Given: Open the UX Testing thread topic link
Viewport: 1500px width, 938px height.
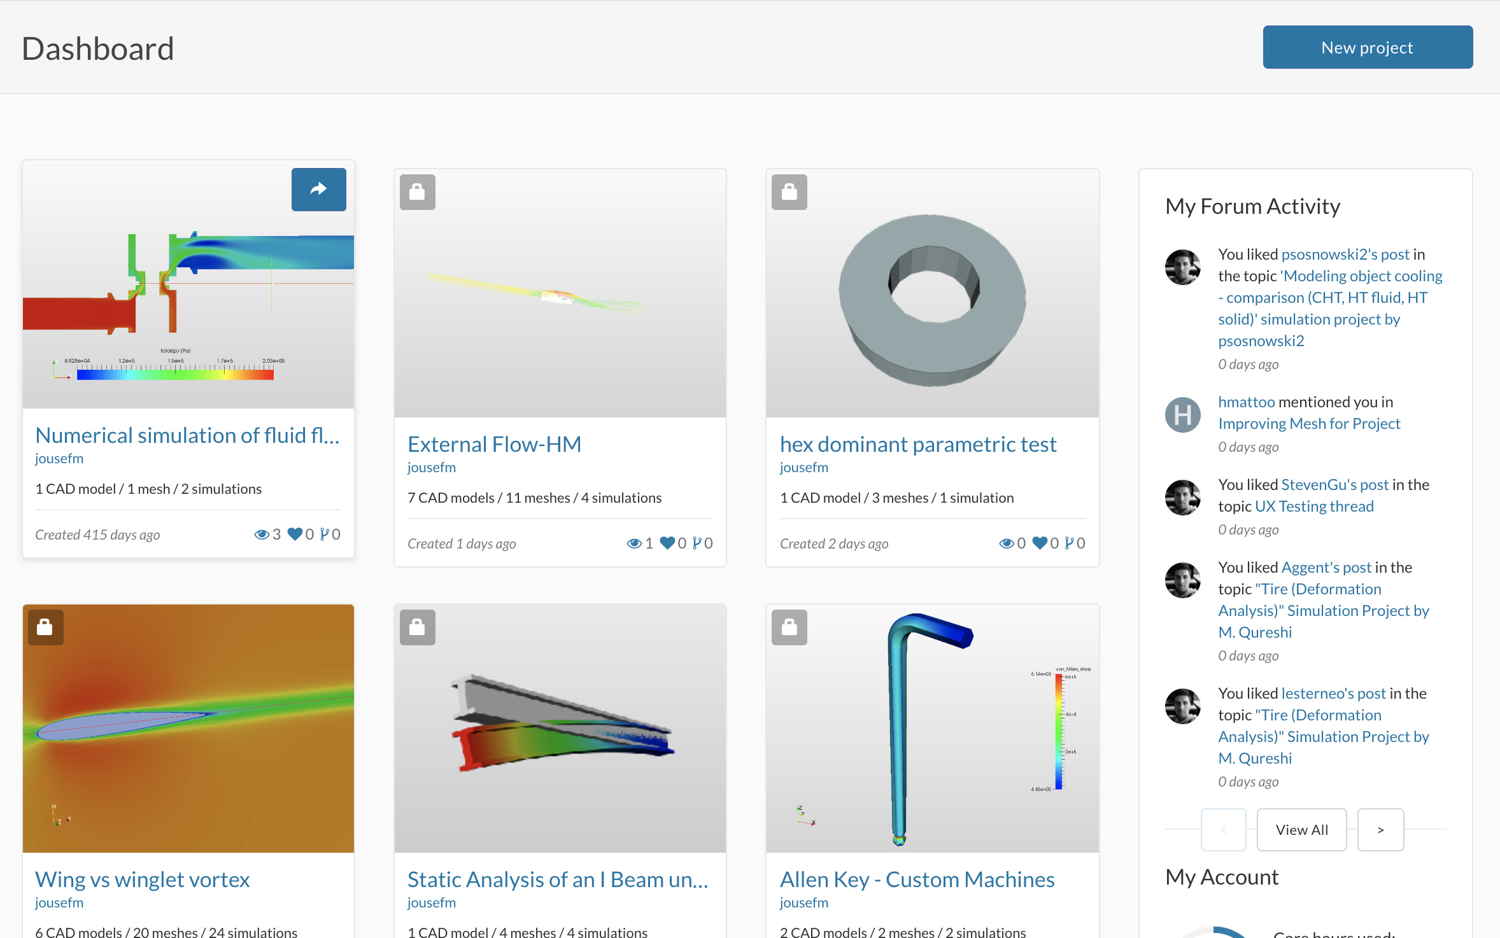Looking at the screenshot, I should pyautogui.click(x=1313, y=506).
